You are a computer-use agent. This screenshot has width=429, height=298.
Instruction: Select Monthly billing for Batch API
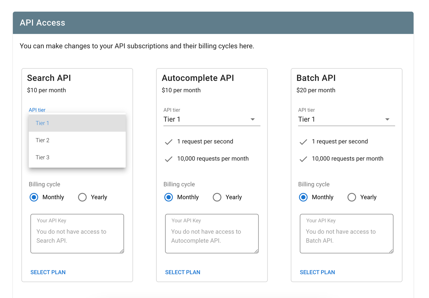(303, 197)
